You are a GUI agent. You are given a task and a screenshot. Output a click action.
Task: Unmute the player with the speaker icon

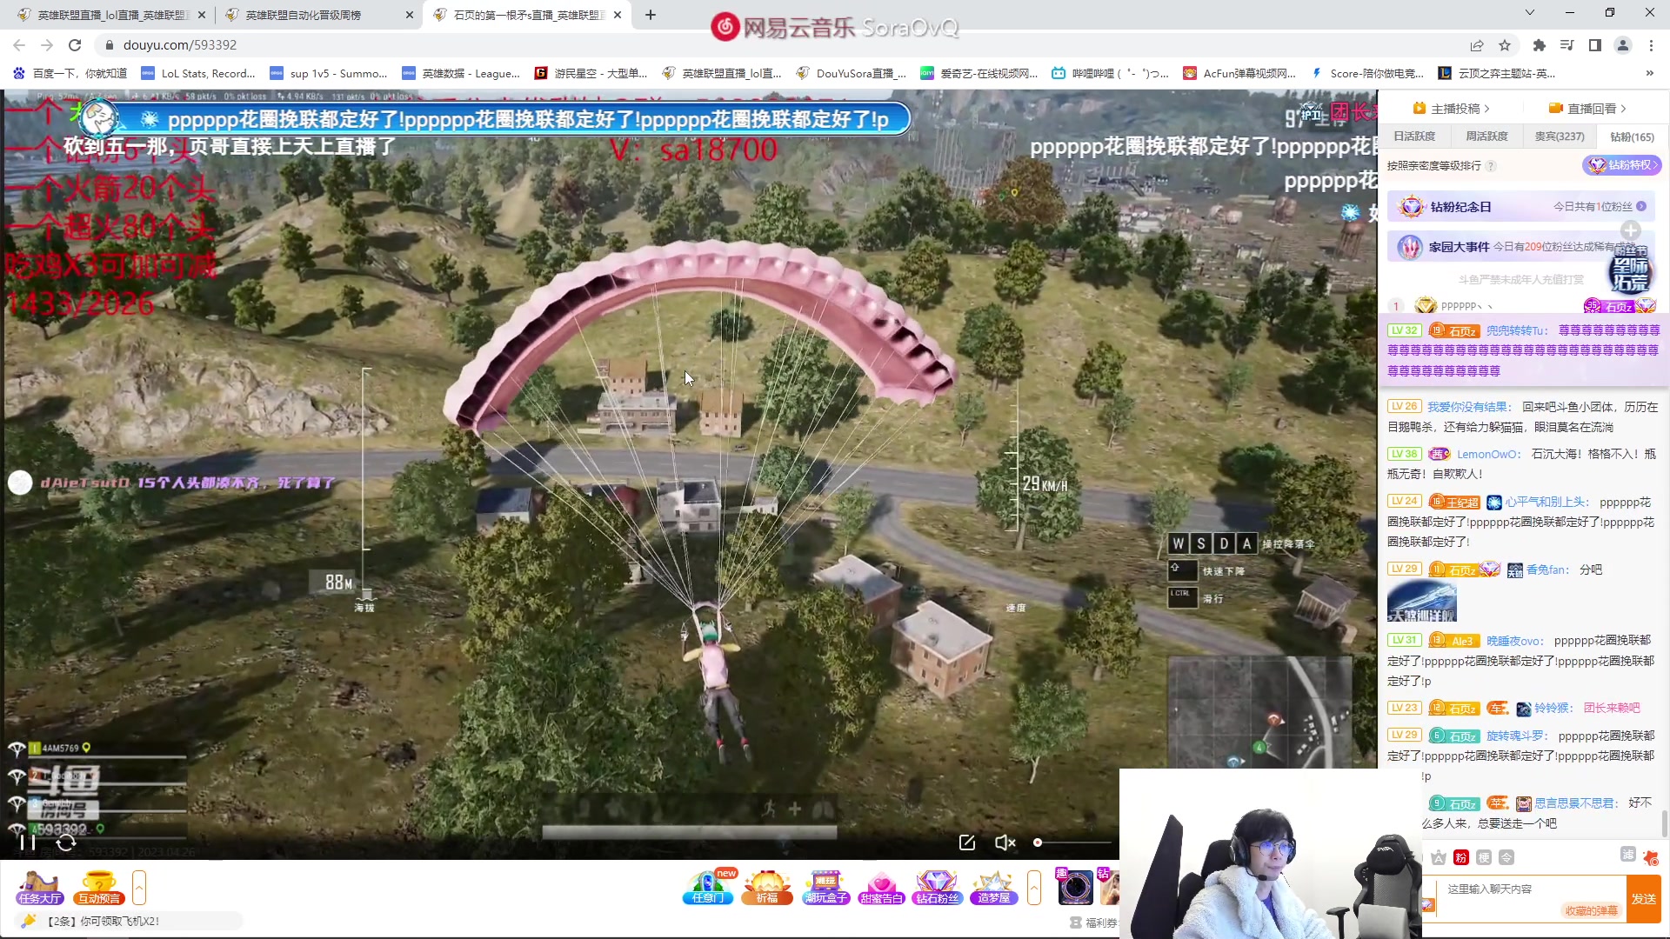[1005, 842]
